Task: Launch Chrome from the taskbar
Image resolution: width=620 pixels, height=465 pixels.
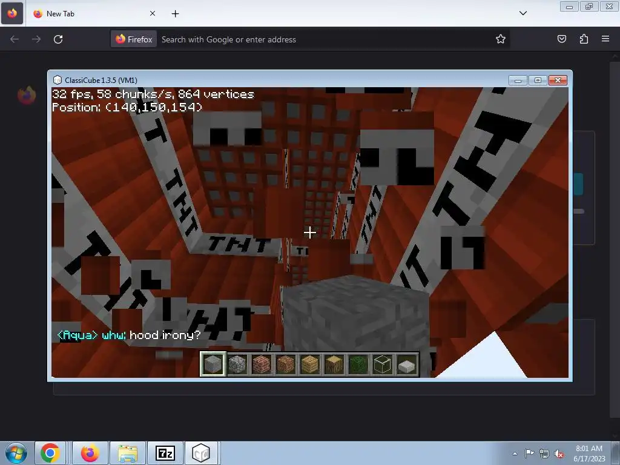Action: pyautogui.click(x=50, y=453)
